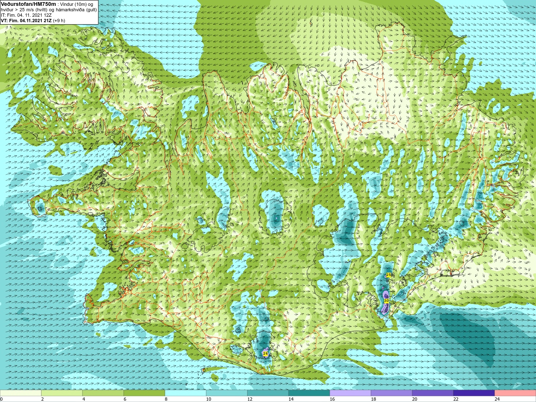Screen dimensions: 536x402
Task: Click the 10–12 m/s turquoise legend swatch
Action: (227, 393)
